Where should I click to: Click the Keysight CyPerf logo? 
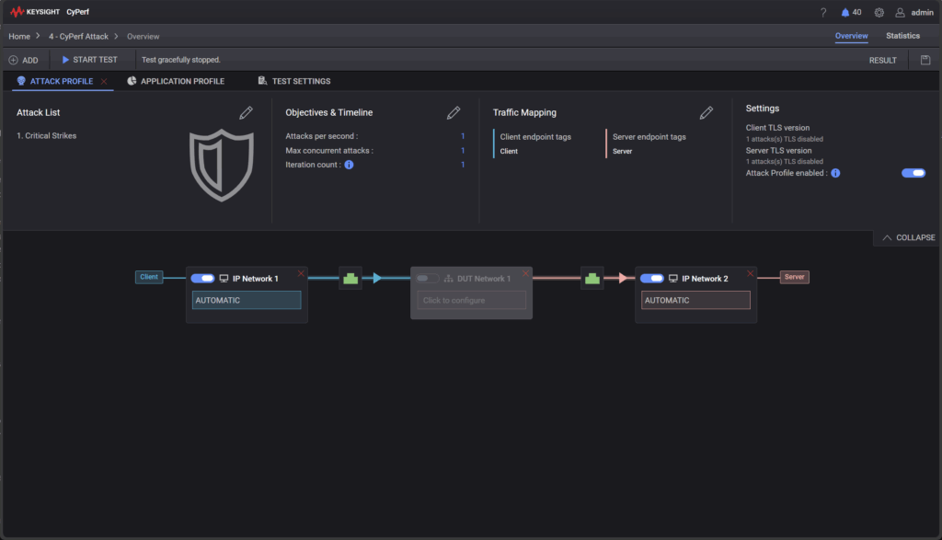coord(50,12)
